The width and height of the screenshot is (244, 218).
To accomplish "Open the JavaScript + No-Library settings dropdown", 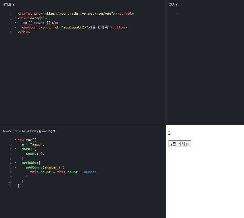I will point(29,131).
